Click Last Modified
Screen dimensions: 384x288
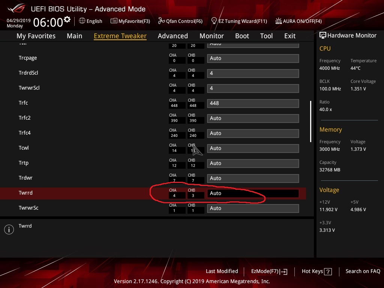point(222,271)
